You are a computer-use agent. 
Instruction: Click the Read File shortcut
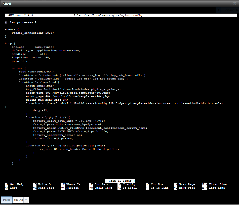(46, 188)
